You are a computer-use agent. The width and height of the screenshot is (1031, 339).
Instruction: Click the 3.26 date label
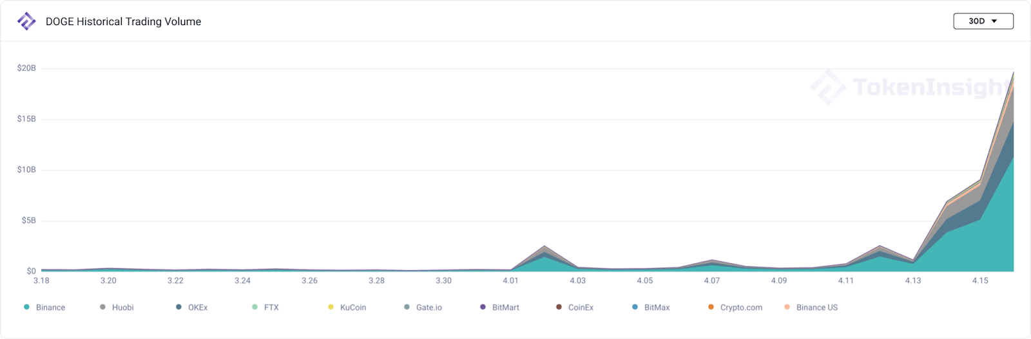[309, 280]
